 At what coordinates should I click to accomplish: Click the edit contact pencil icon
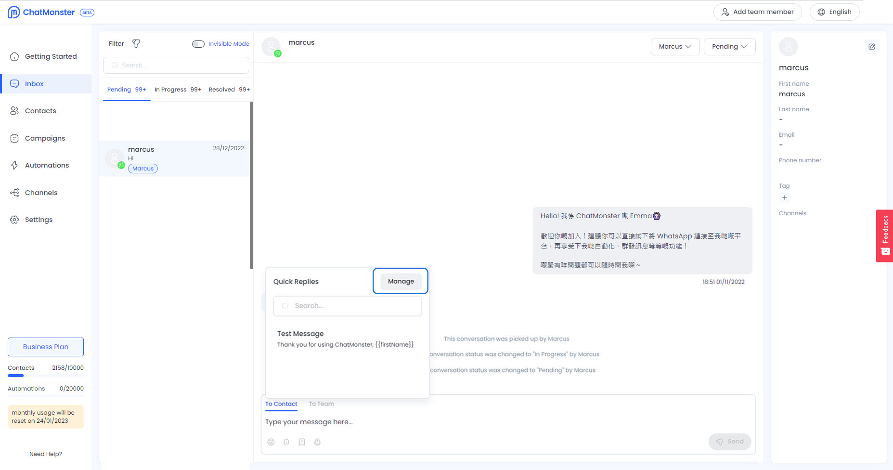[x=872, y=47]
